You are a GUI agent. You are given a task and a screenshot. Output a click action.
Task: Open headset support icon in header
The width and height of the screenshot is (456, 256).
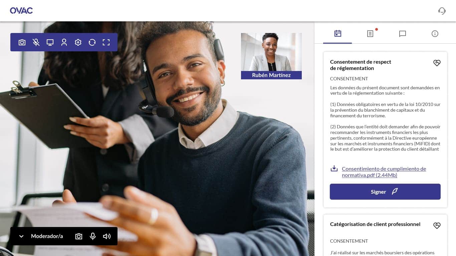point(442,11)
